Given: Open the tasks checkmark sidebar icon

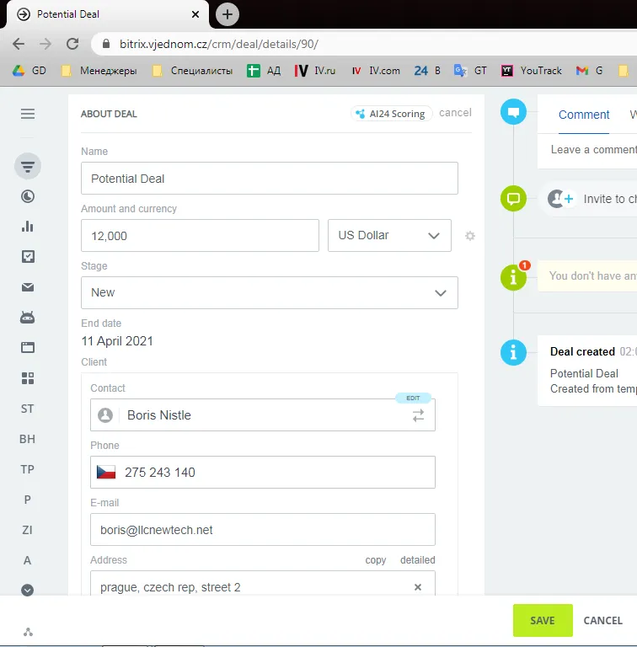Looking at the screenshot, I should pos(28,257).
